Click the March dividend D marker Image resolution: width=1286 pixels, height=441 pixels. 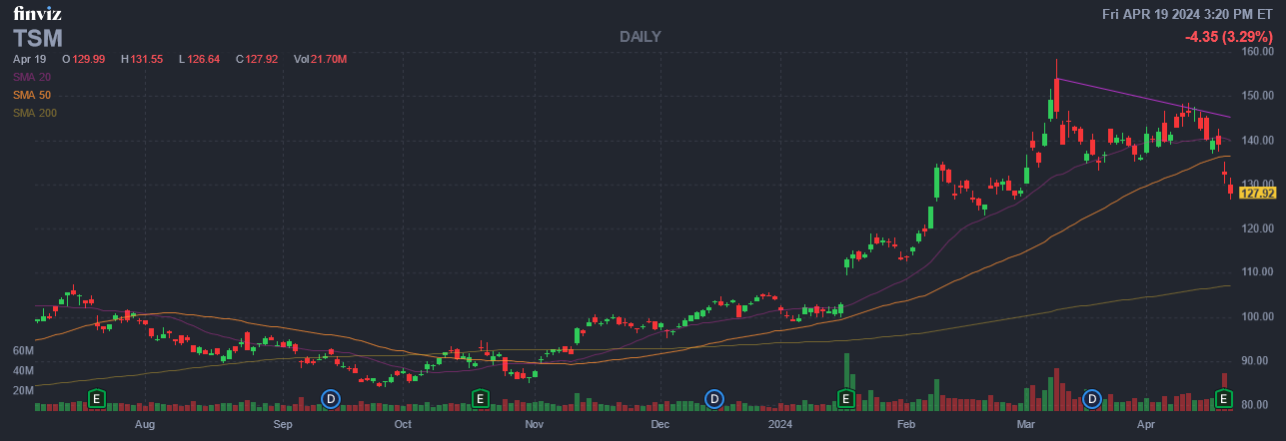[1092, 398]
